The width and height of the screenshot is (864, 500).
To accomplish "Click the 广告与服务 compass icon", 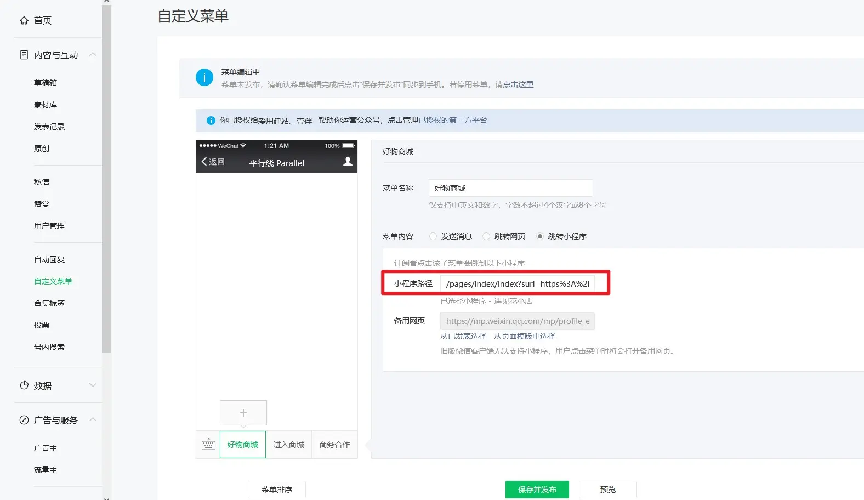I will coord(24,420).
